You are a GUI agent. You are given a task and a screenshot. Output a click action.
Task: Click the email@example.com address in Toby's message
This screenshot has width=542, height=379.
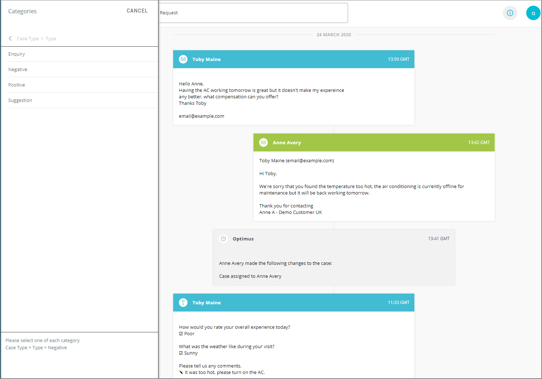(201, 116)
